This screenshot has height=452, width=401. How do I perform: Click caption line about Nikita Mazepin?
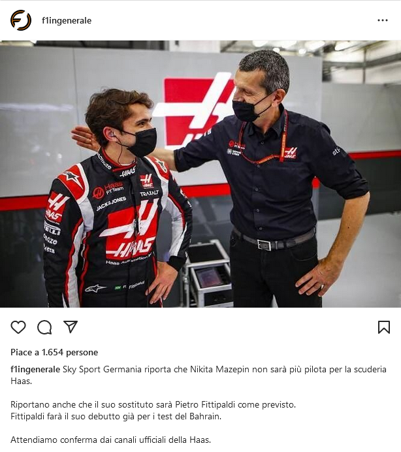click(x=199, y=375)
